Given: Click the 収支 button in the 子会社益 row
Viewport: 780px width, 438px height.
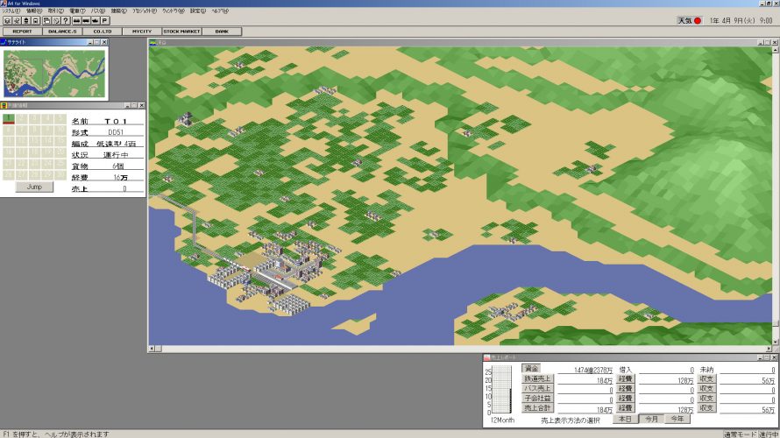Looking at the screenshot, I should pos(706,399).
